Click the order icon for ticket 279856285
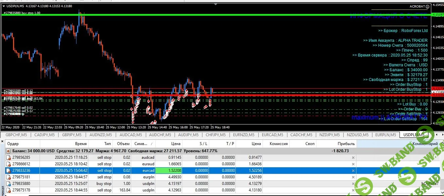This screenshot has width=444, height=196. coord(9,157)
